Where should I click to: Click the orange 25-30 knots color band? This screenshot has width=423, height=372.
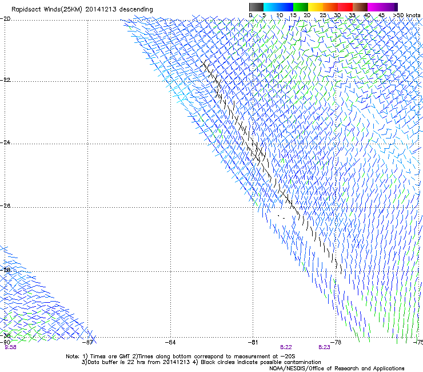pyautogui.click(x=330, y=7)
